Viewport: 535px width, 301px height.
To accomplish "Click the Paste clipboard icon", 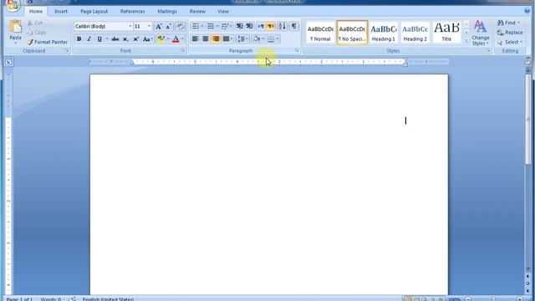I will (x=15, y=27).
